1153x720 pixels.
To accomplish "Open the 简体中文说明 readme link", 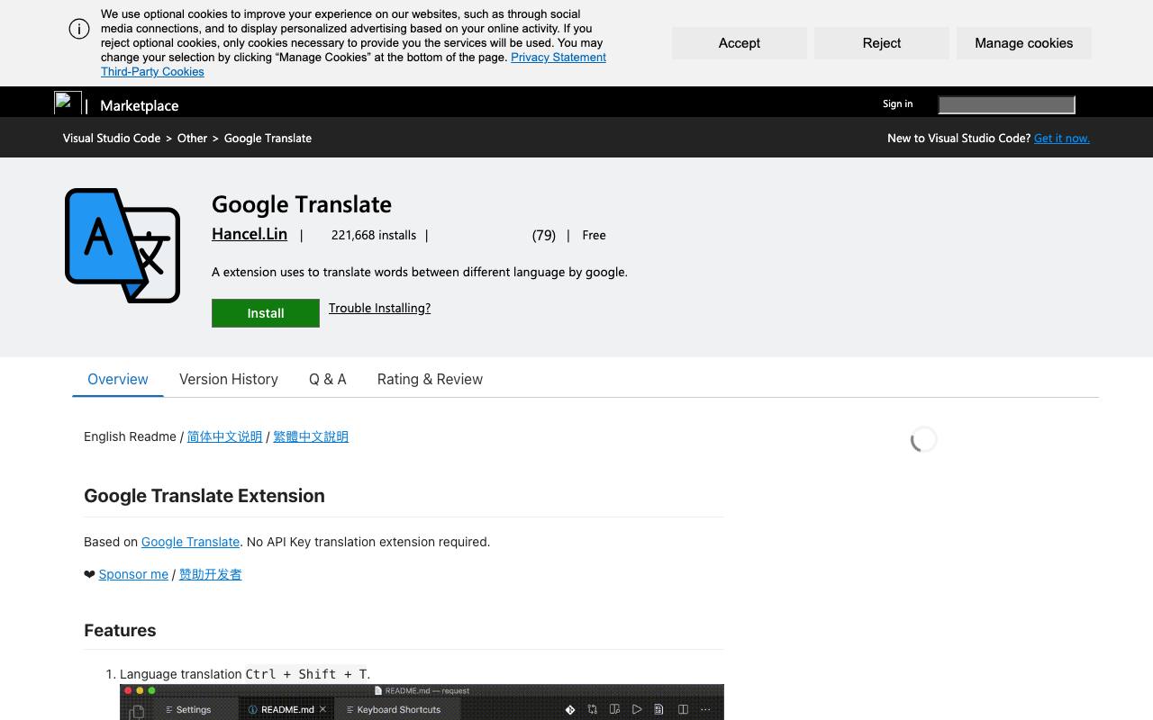I will (224, 436).
